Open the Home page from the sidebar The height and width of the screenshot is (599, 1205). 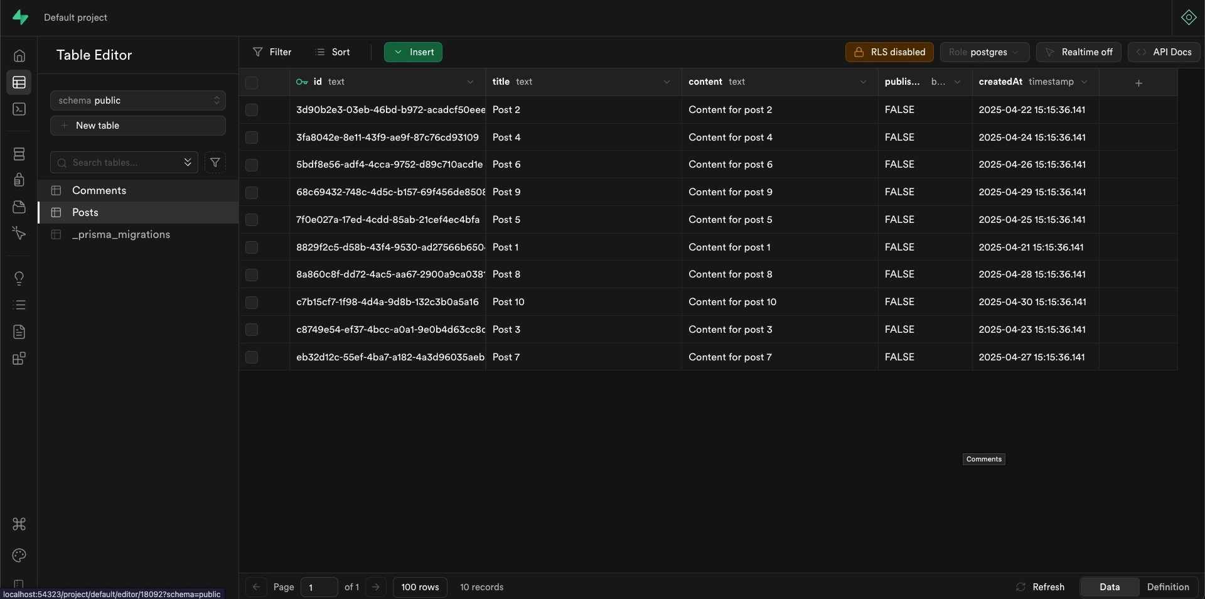(19, 55)
